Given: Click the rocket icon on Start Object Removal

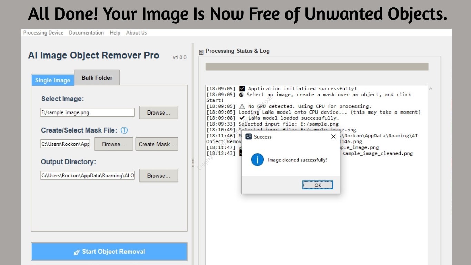Looking at the screenshot, I should click(77, 252).
